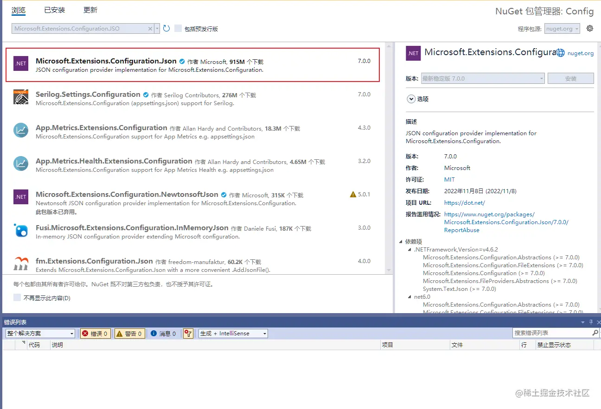Click the sort indicator column in the error list header
601x409 pixels.
(x=21, y=345)
